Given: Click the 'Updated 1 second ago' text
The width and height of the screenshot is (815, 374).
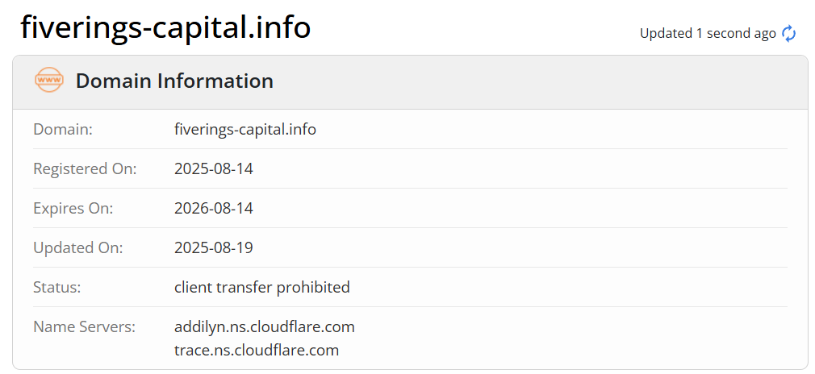Looking at the screenshot, I should [707, 33].
